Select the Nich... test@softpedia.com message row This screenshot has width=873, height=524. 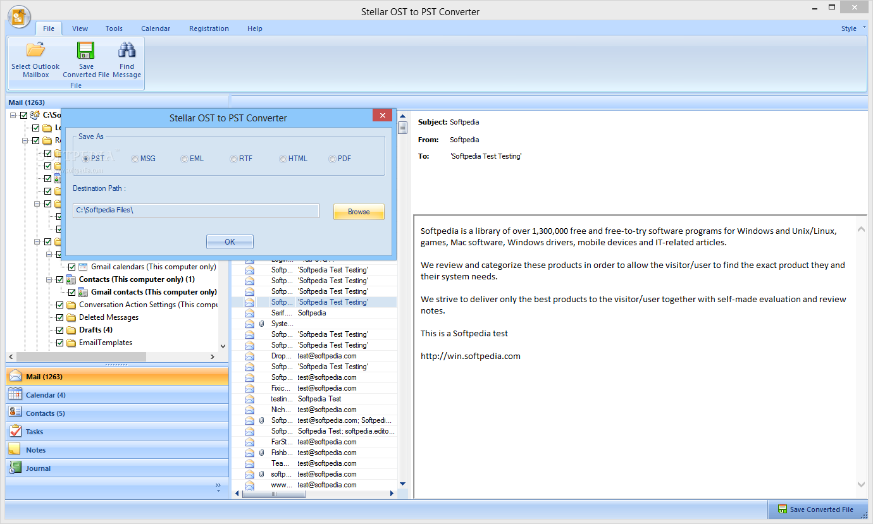(314, 410)
